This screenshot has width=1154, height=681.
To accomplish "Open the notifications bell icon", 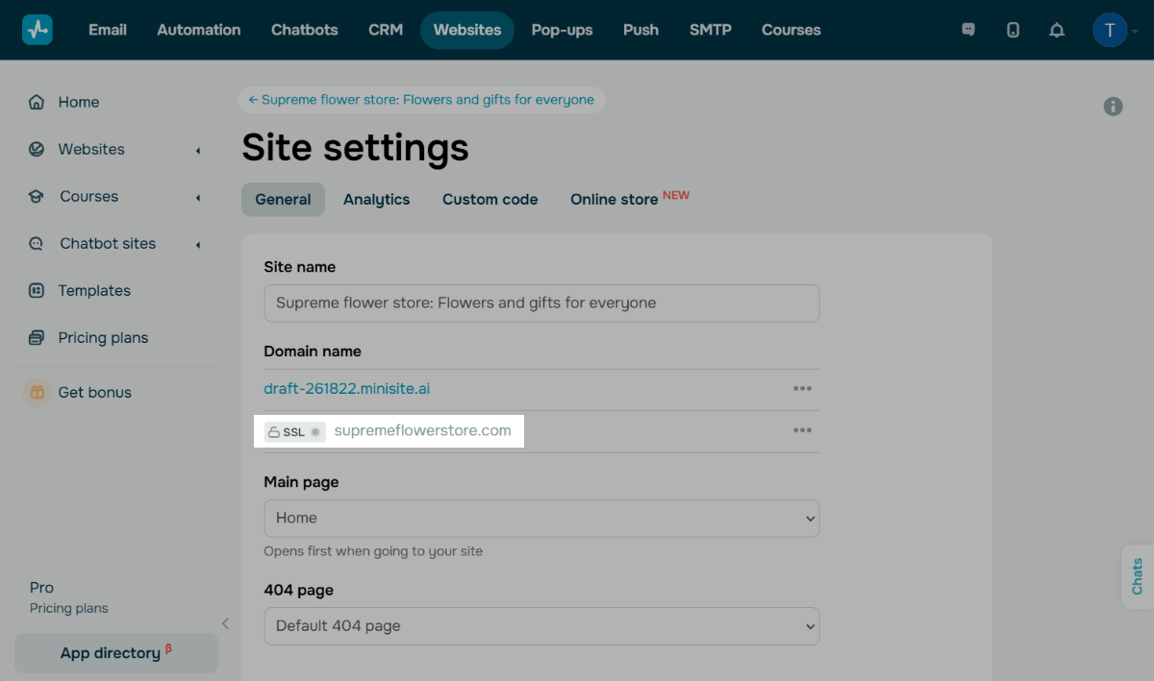I will [x=1057, y=30].
